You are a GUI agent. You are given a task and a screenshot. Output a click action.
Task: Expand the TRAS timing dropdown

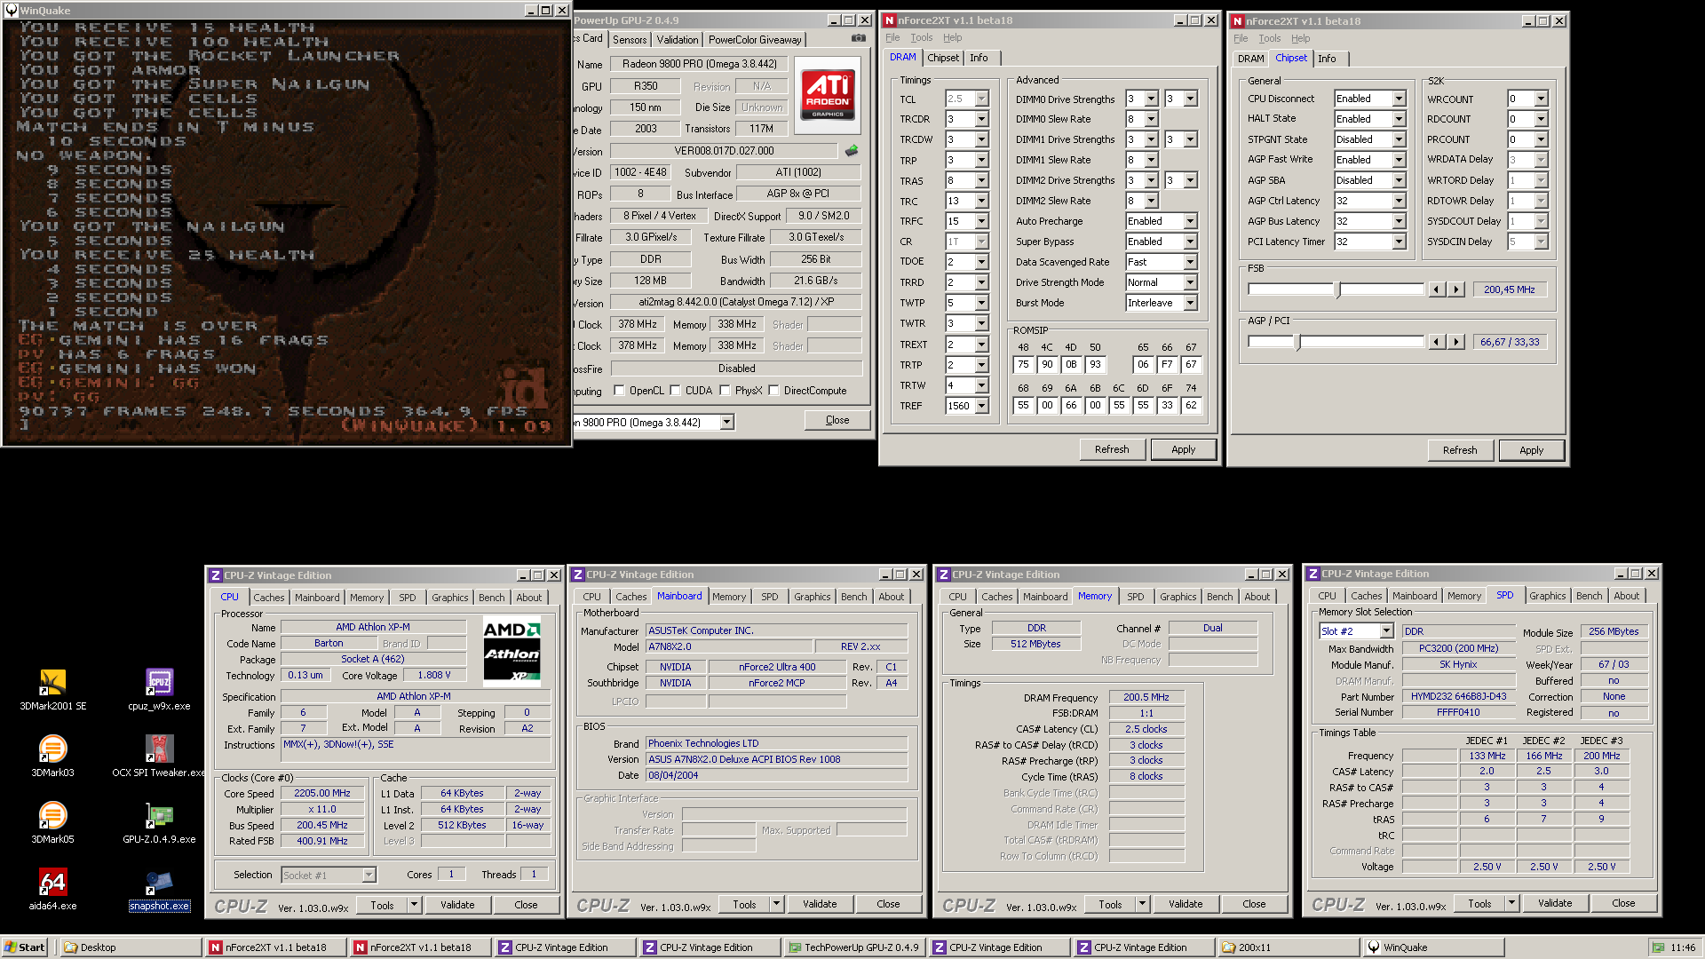tap(981, 180)
